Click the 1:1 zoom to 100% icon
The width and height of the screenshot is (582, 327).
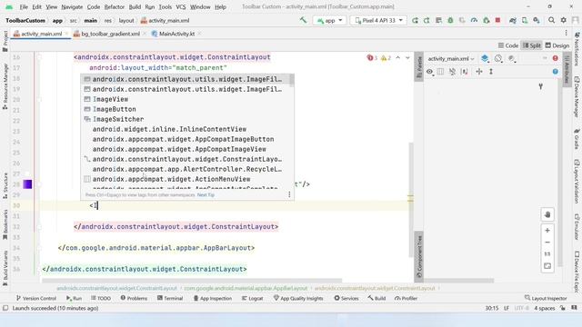[x=547, y=254]
